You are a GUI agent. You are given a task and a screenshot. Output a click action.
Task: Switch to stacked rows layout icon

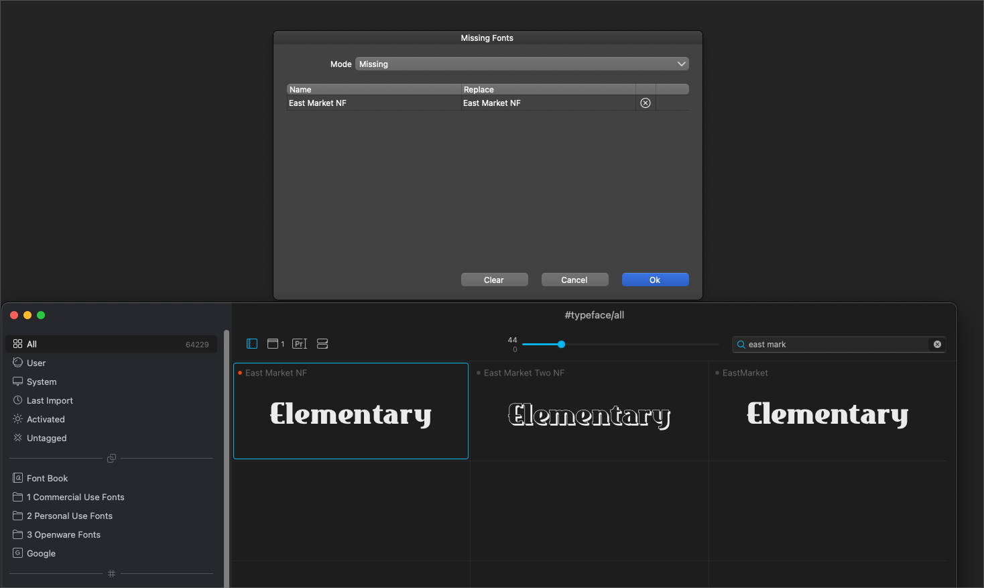click(x=322, y=344)
